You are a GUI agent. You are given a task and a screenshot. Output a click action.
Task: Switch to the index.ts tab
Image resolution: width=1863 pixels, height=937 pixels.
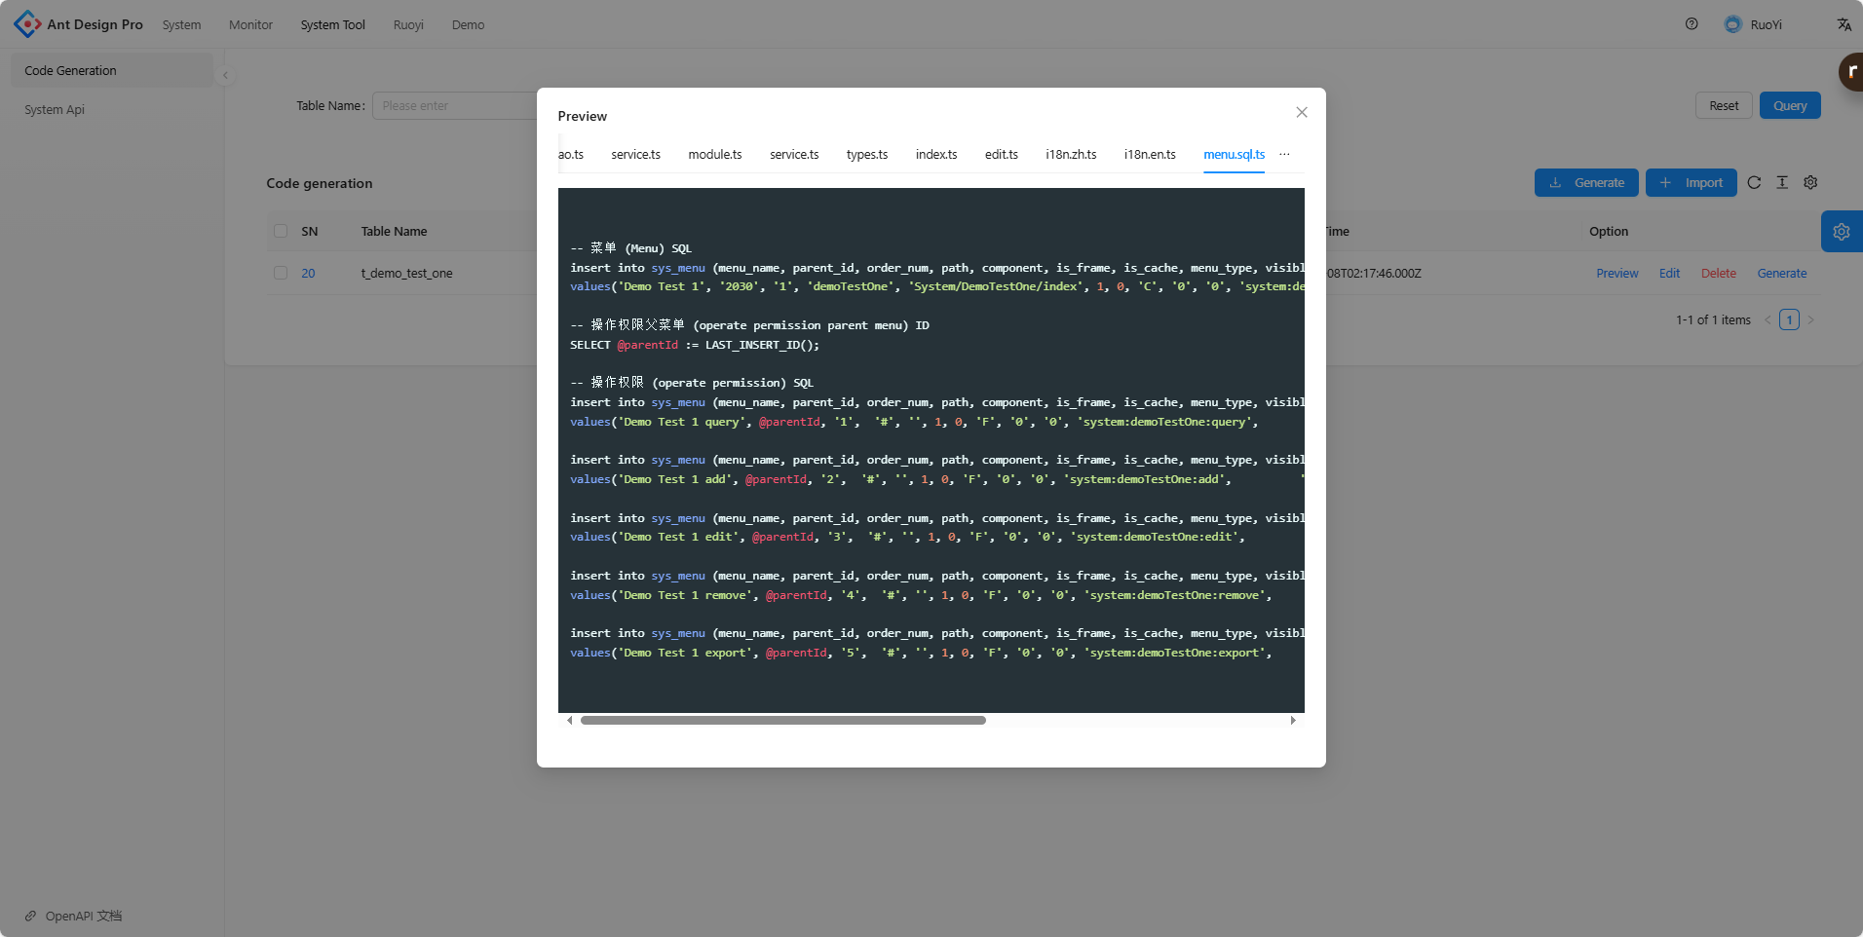(x=936, y=154)
